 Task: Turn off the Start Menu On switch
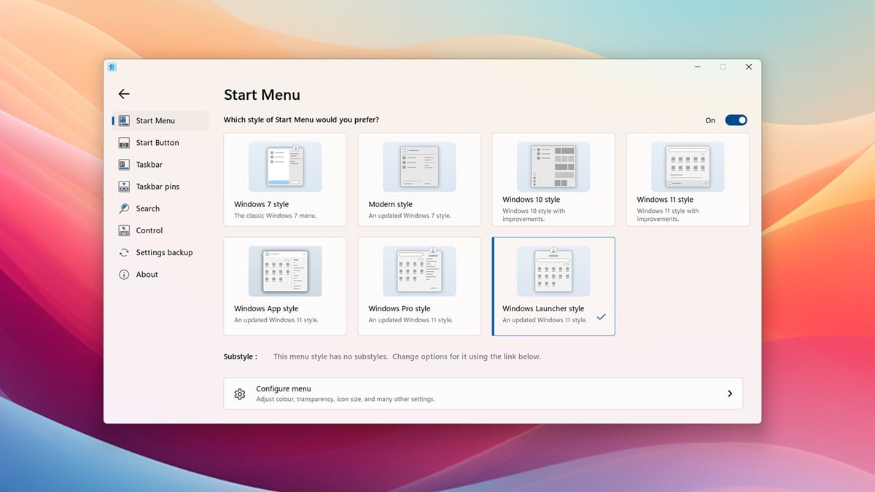click(736, 120)
